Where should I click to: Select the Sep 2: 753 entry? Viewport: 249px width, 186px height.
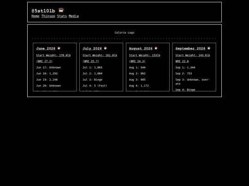click(x=184, y=73)
